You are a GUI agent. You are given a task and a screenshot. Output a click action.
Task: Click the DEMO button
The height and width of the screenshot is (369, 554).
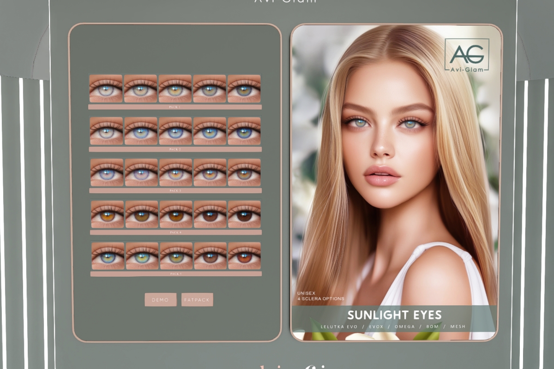click(x=160, y=300)
